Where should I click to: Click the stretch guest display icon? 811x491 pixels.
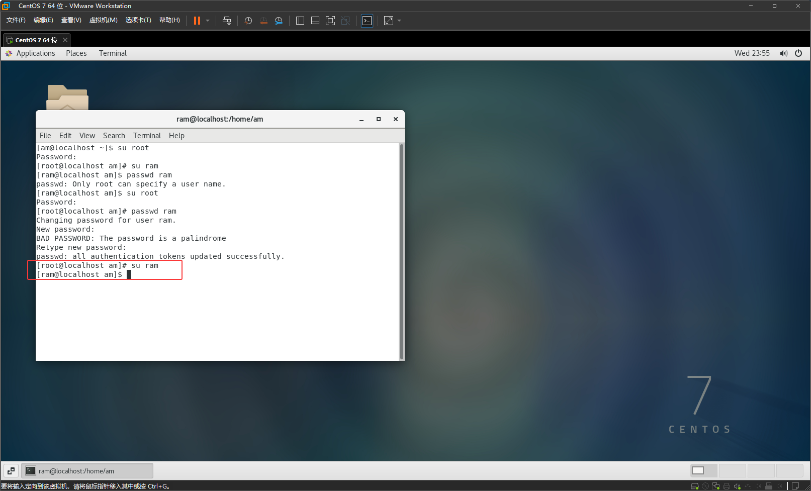click(x=389, y=21)
